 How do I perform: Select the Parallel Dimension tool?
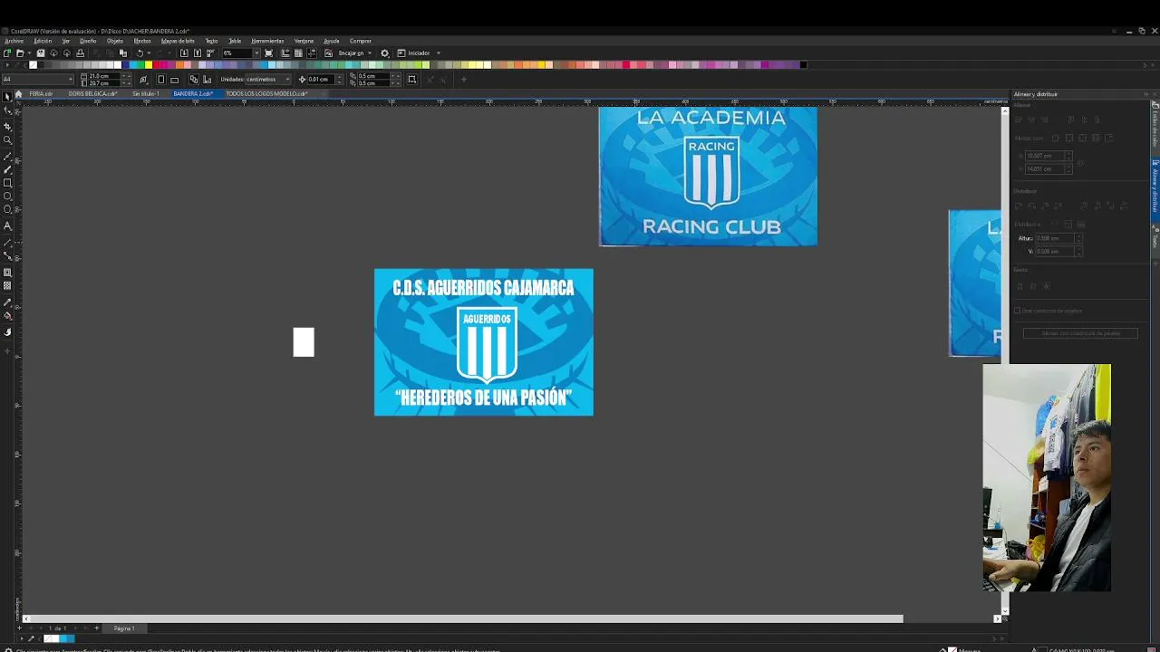pos(7,243)
